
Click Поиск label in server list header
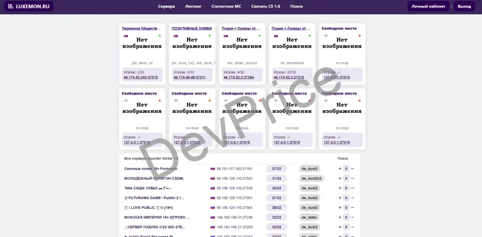click(x=343, y=158)
